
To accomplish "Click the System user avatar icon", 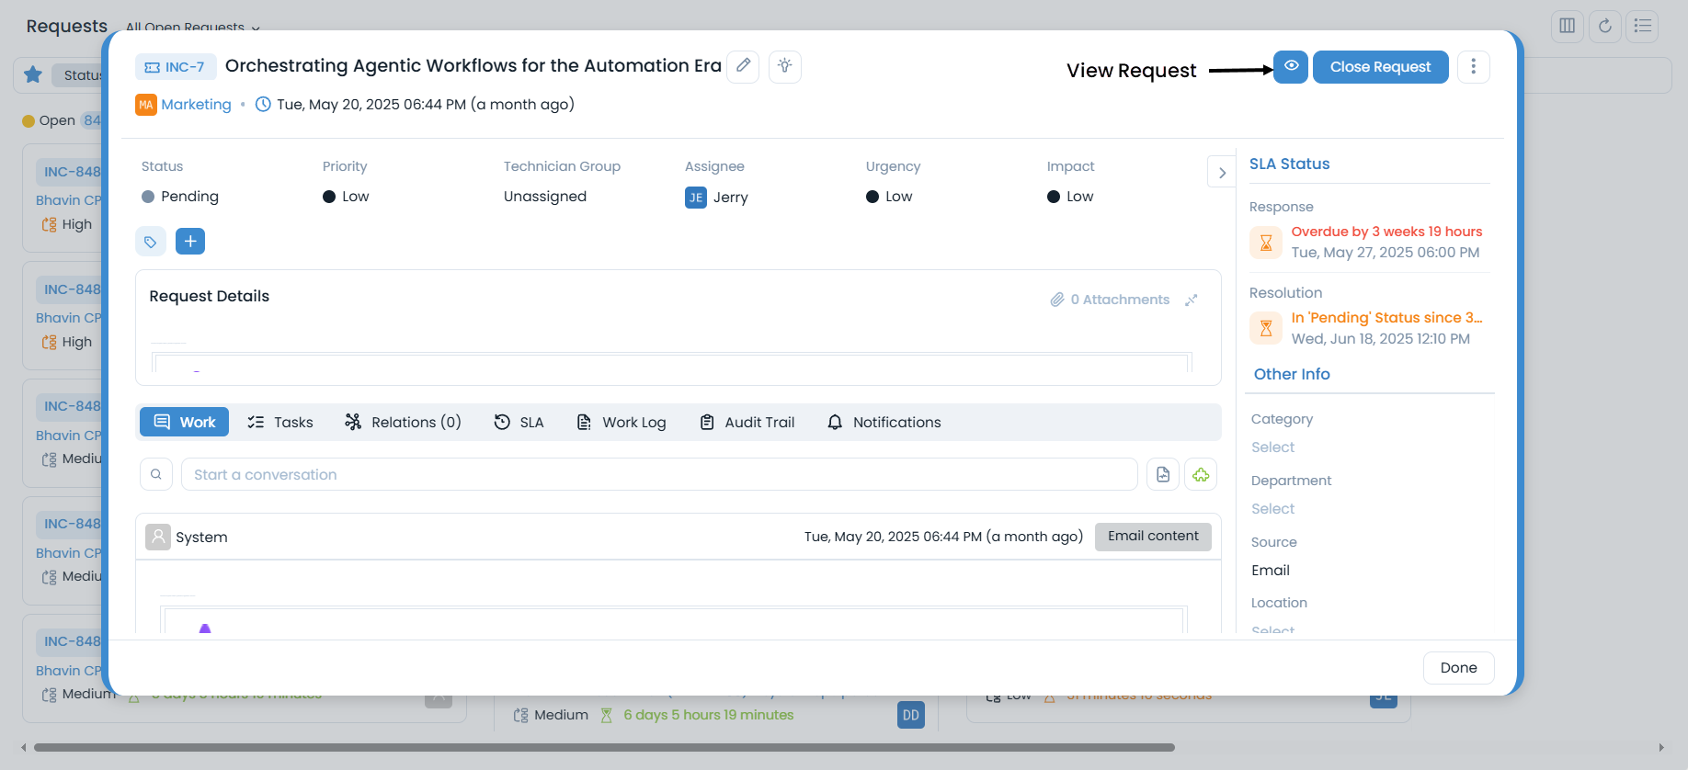I will [x=158, y=537].
